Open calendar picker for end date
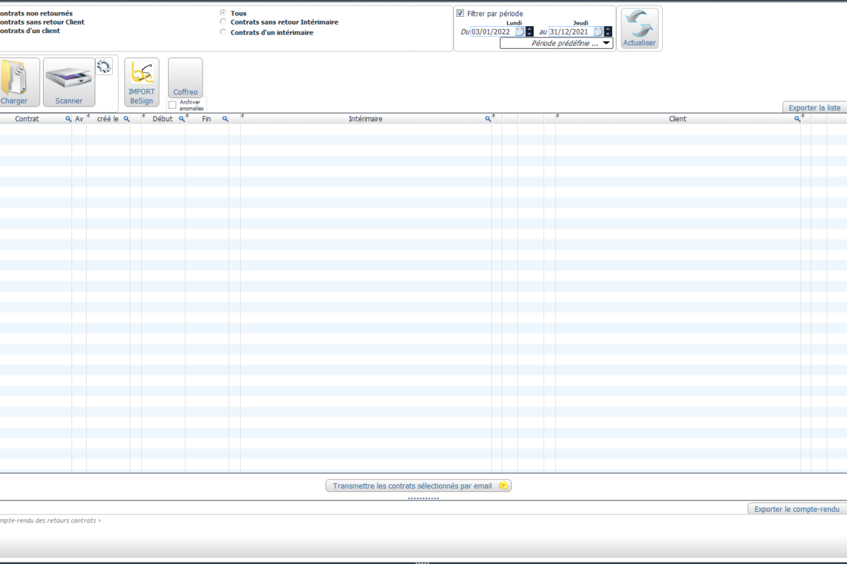 pyautogui.click(x=598, y=32)
